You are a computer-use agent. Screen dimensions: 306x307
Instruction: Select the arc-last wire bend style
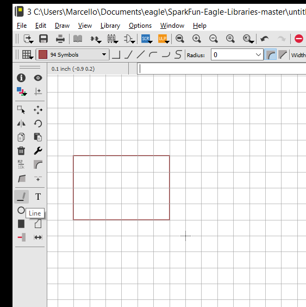click(x=166, y=54)
